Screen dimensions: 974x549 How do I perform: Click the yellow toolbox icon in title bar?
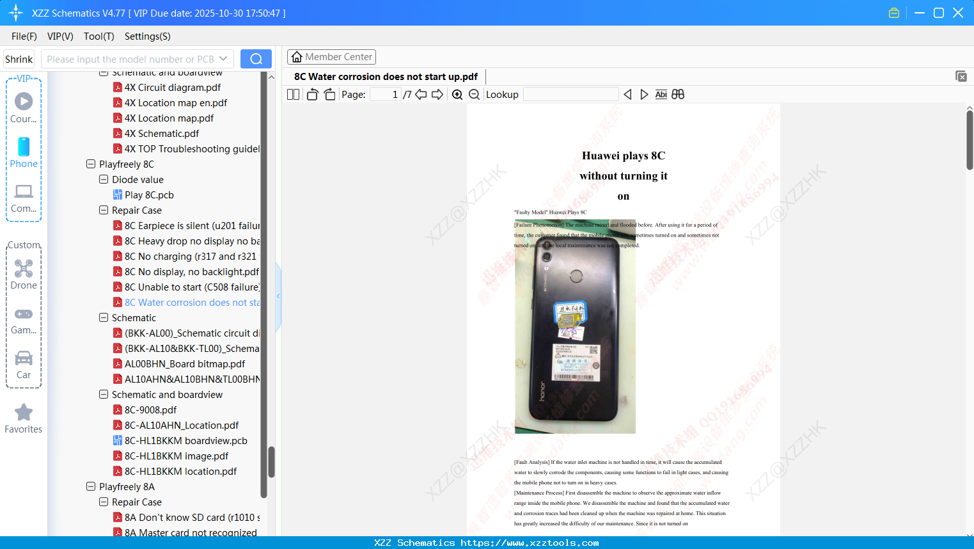coord(894,13)
